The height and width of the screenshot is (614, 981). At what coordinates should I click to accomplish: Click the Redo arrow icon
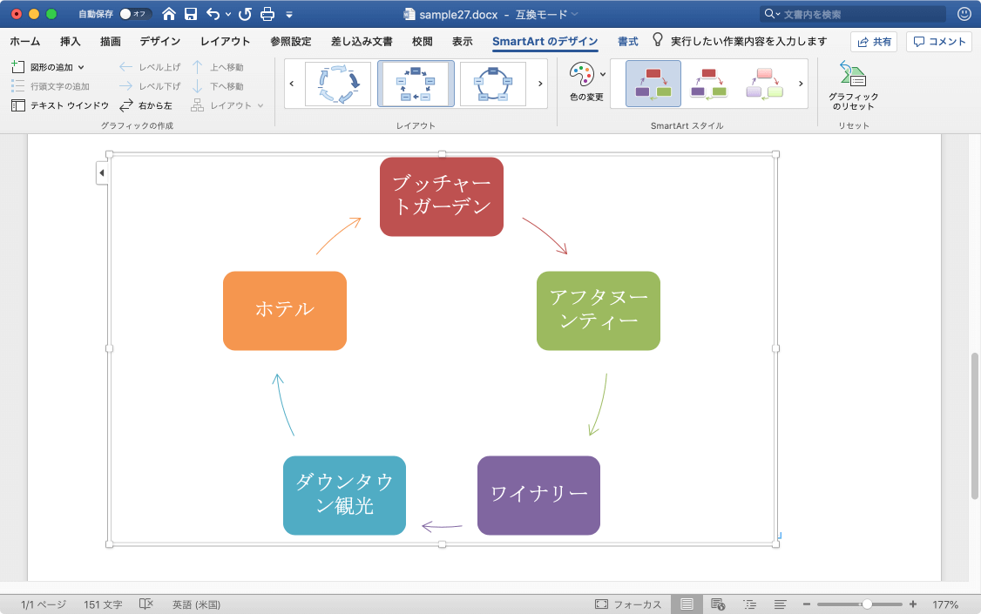pyautogui.click(x=245, y=14)
